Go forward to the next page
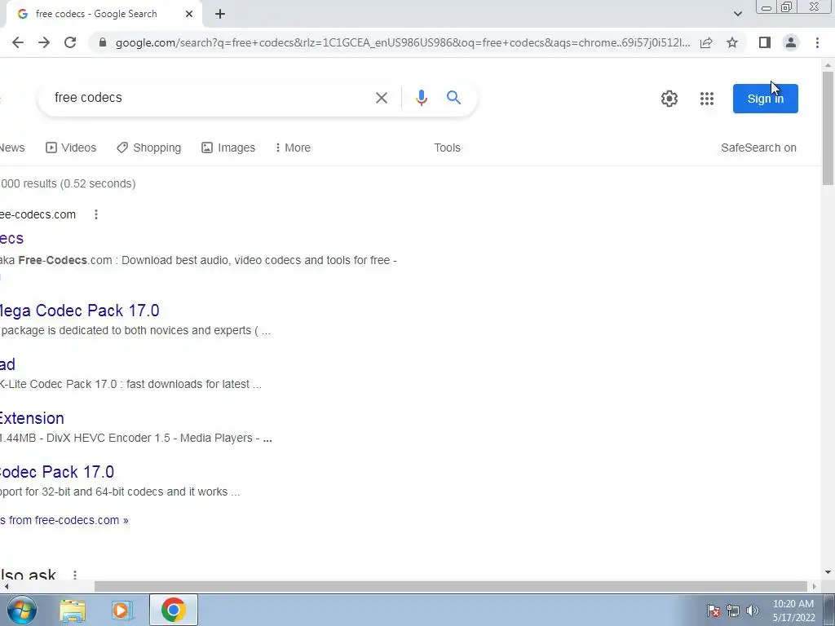This screenshot has height=626, width=835. pos(44,42)
